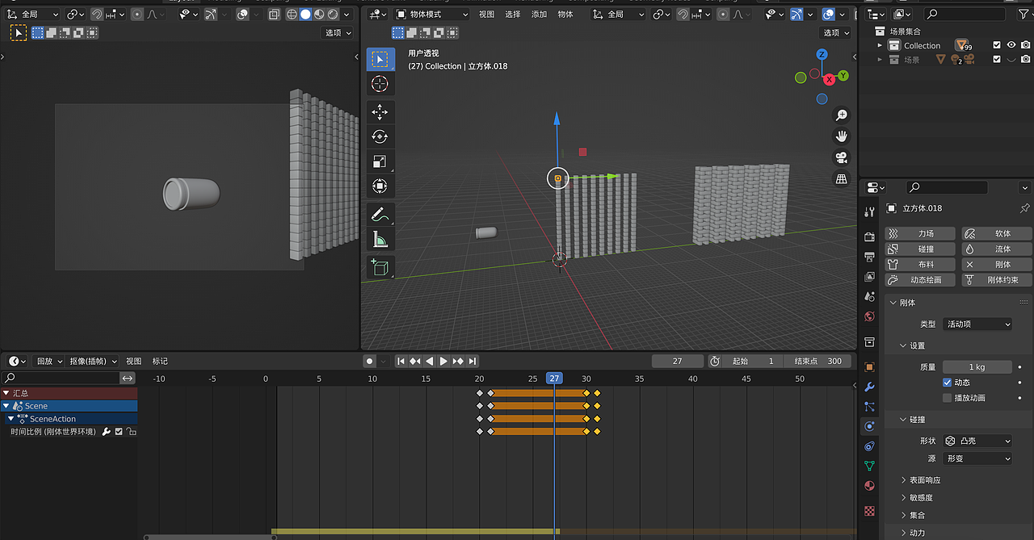This screenshot has width=1034, height=540.
Task: Click the zoom view magnifier icon
Action: pyautogui.click(x=842, y=115)
